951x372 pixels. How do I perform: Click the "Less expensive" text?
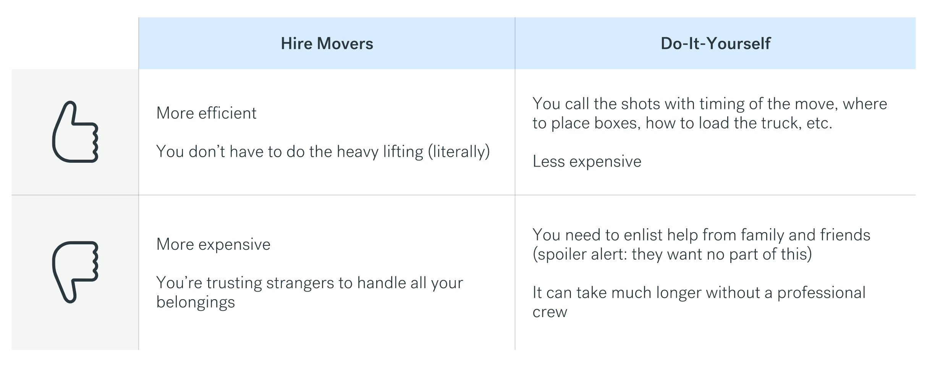pos(587,161)
